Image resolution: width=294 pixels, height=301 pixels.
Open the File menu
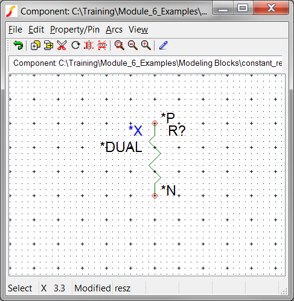[15, 30]
